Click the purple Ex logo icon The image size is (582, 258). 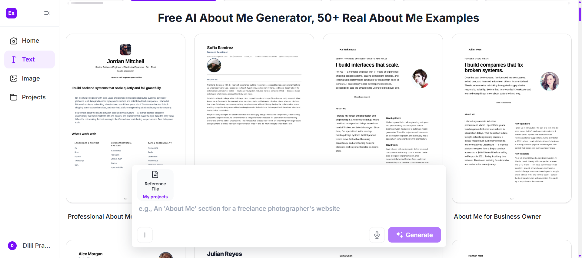click(x=12, y=13)
